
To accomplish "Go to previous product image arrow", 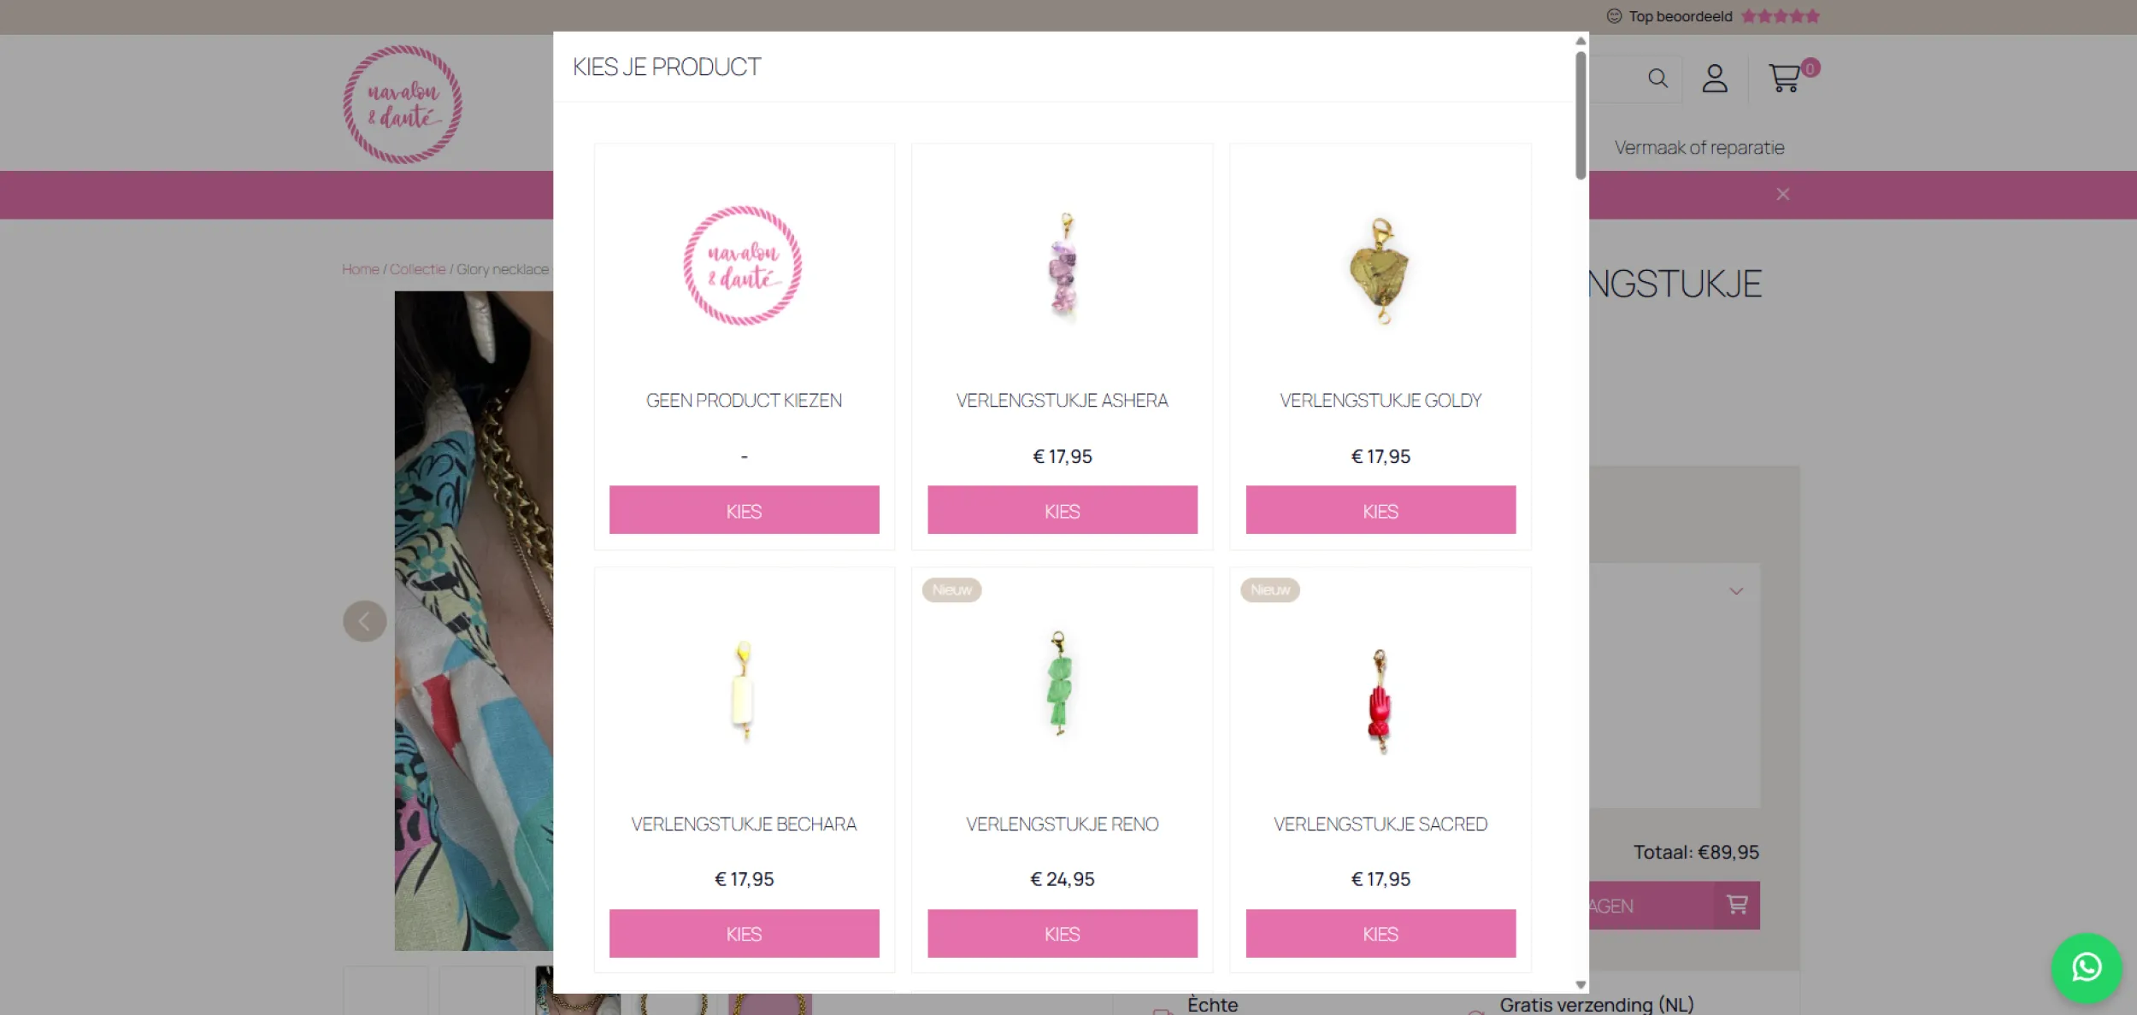I will (x=364, y=621).
